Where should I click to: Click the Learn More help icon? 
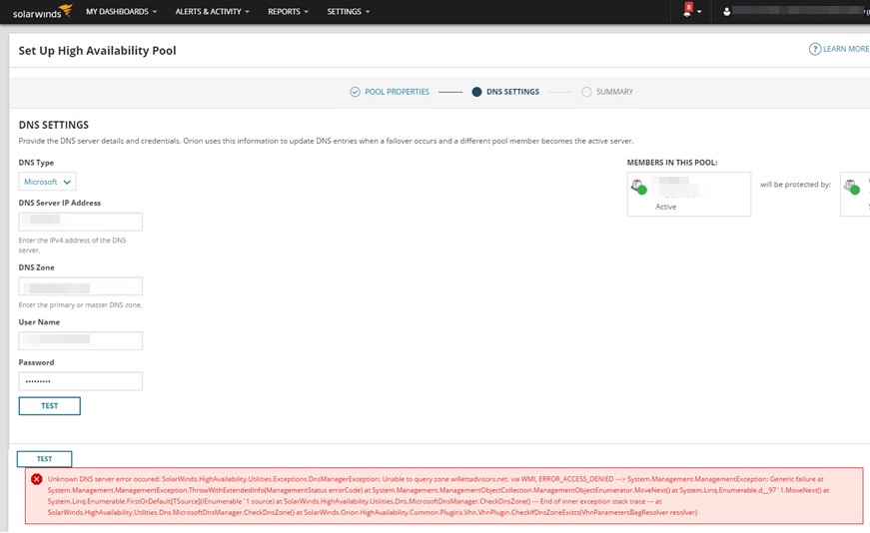pyautogui.click(x=815, y=49)
